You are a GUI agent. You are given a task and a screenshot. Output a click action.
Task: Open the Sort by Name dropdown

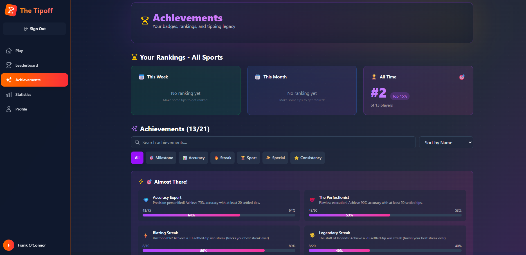(446, 143)
